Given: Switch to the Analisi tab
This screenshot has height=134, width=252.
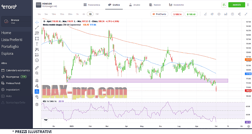Looking at the screenshot, I should pyautogui.click(x=134, y=5).
